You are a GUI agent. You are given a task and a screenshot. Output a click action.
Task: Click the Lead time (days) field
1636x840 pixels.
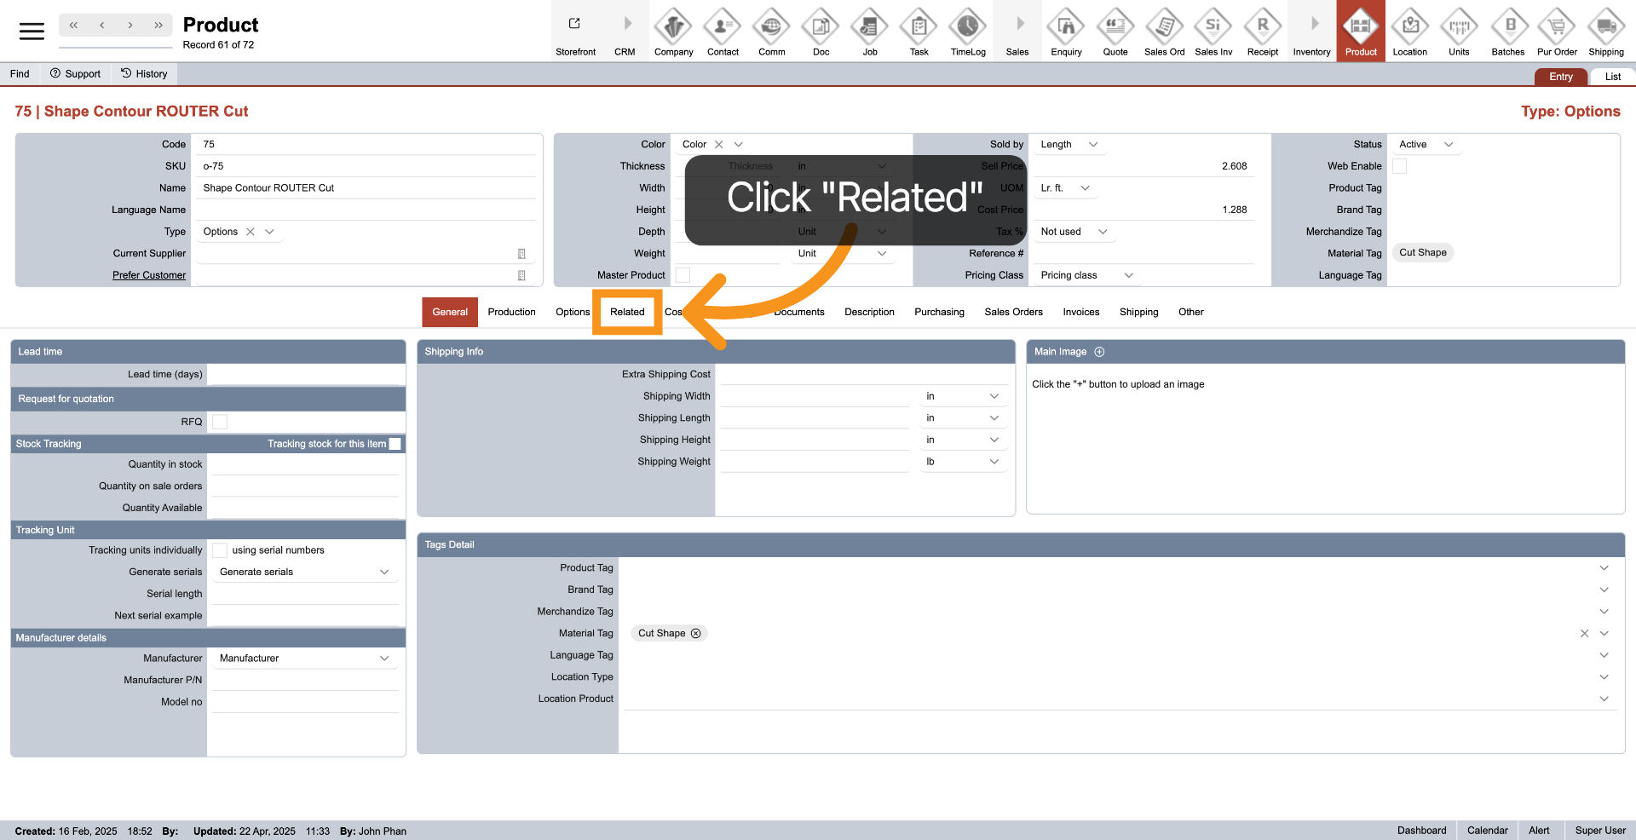306,375
